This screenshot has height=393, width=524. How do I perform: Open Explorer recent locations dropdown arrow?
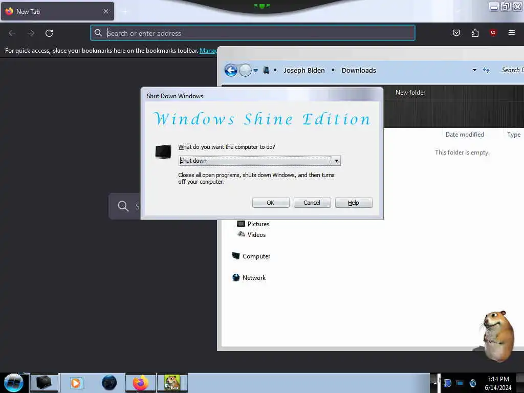256,71
